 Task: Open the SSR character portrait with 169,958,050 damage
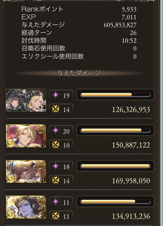click(x=26, y=171)
